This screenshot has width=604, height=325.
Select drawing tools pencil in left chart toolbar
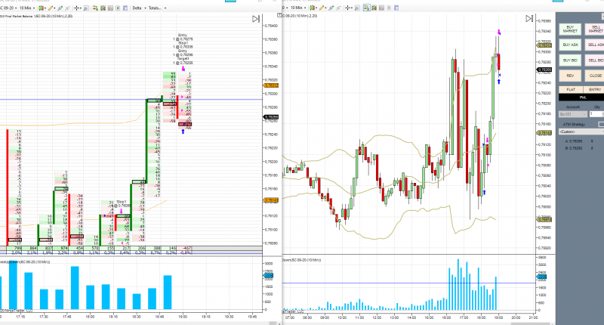(x=51, y=8)
